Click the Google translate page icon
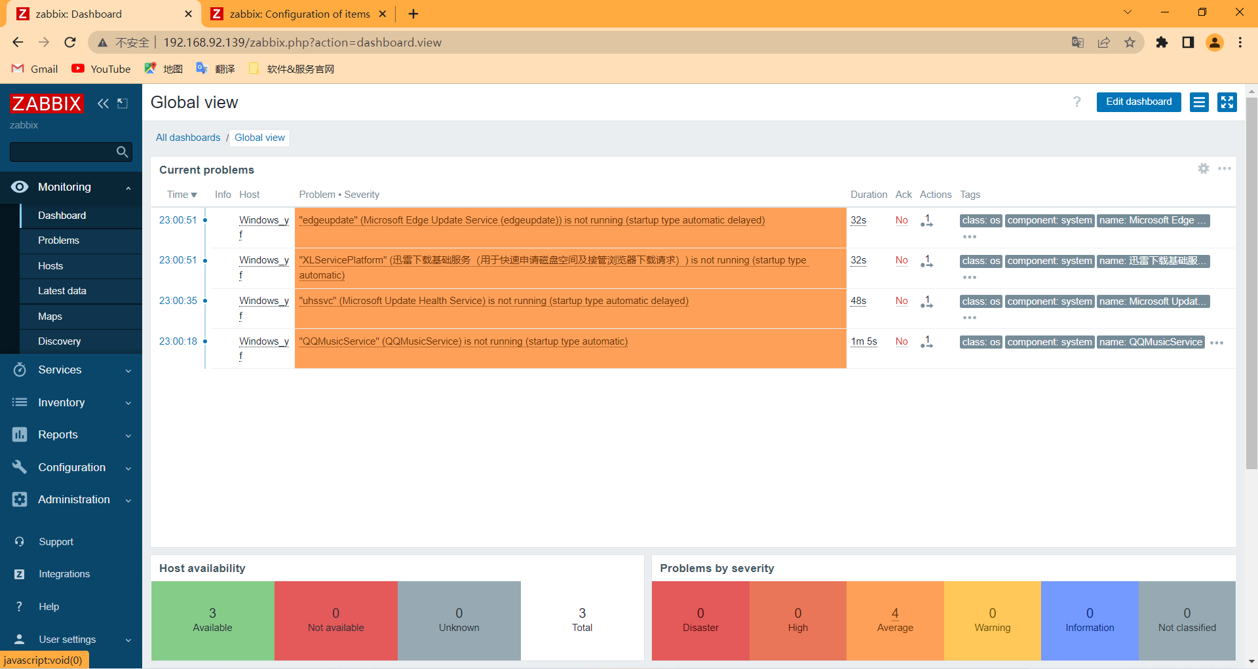This screenshot has width=1258, height=669. click(x=1078, y=43)
